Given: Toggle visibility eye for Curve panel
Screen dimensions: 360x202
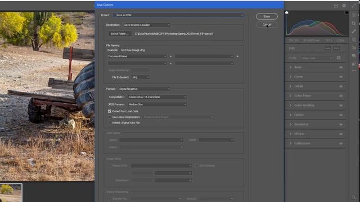Looking at the screenshot, I should pyautogui.click(x=341, y=77).
